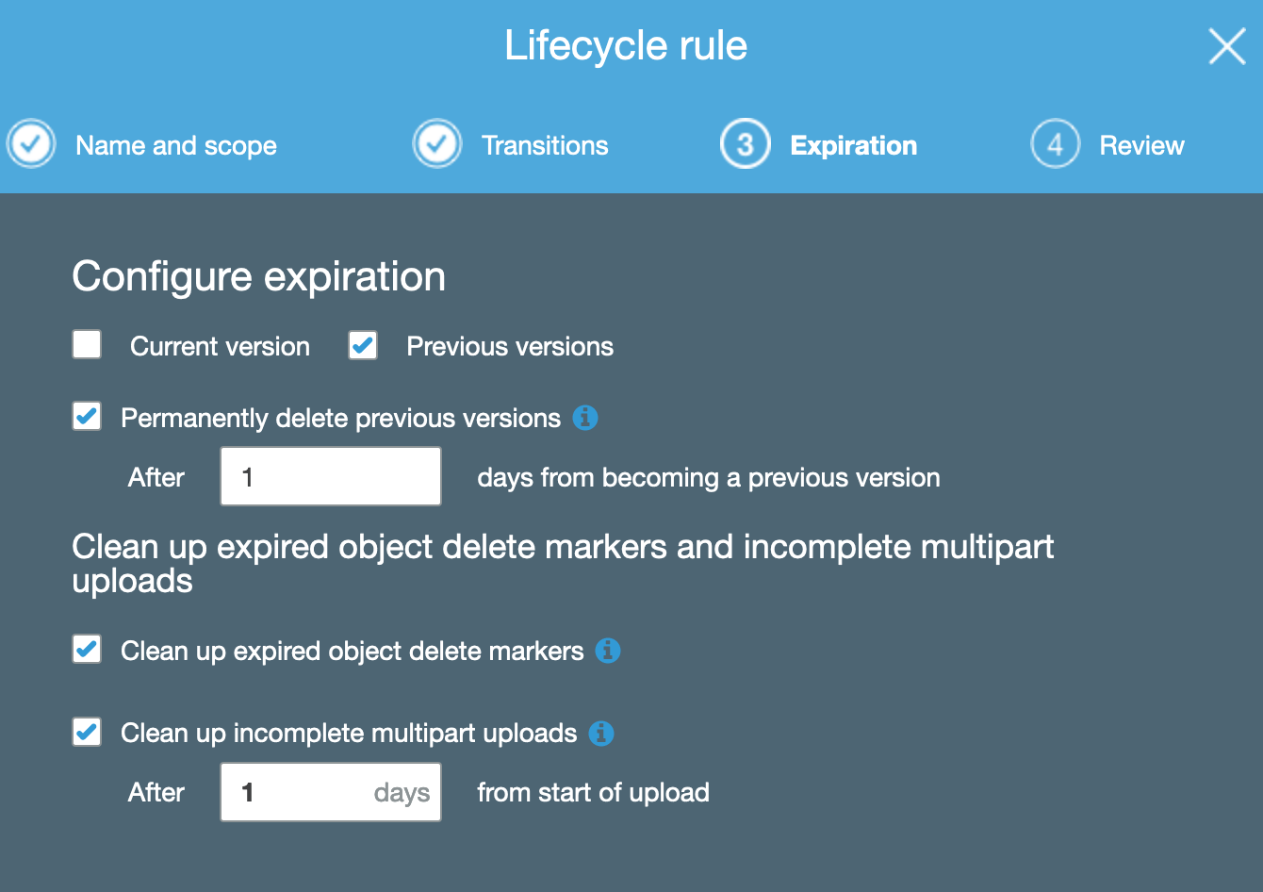Enable the Current version checkbox
This screenshot has height=892, width=1263.
click(87, 345)
